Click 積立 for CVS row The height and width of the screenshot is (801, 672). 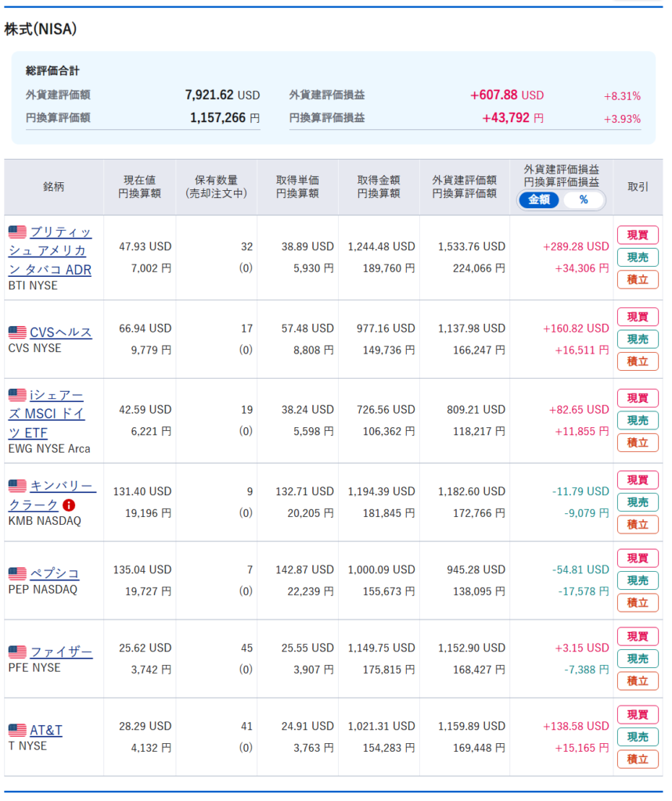pyautogui.click(x=638, y=361)
